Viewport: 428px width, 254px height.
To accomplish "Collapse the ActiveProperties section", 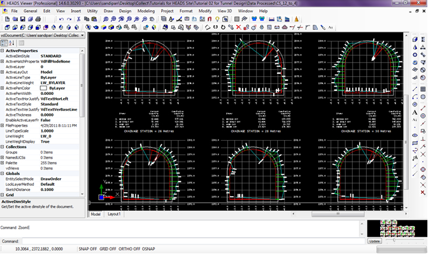I will click(x=2, y=51).
